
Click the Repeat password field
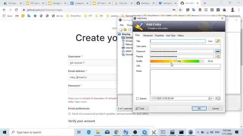tap(182, 56)
